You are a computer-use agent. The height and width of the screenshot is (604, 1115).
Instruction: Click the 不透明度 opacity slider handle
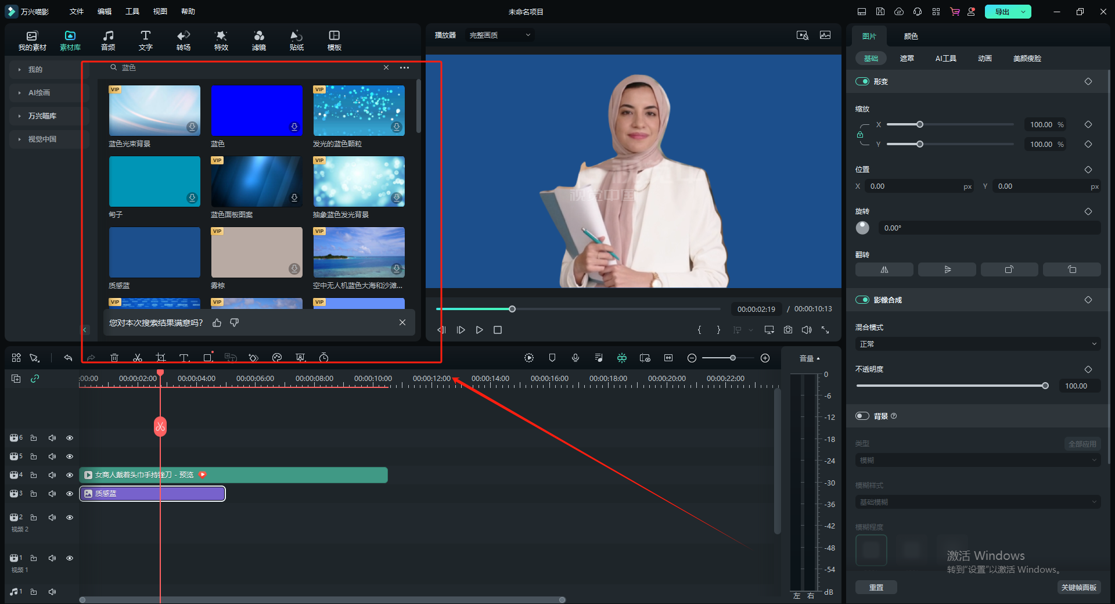pyautogui.click(x=1045, y=386)
